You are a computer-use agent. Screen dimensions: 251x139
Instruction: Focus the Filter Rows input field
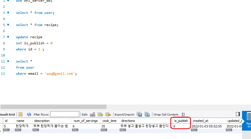(x=65, y=114)
